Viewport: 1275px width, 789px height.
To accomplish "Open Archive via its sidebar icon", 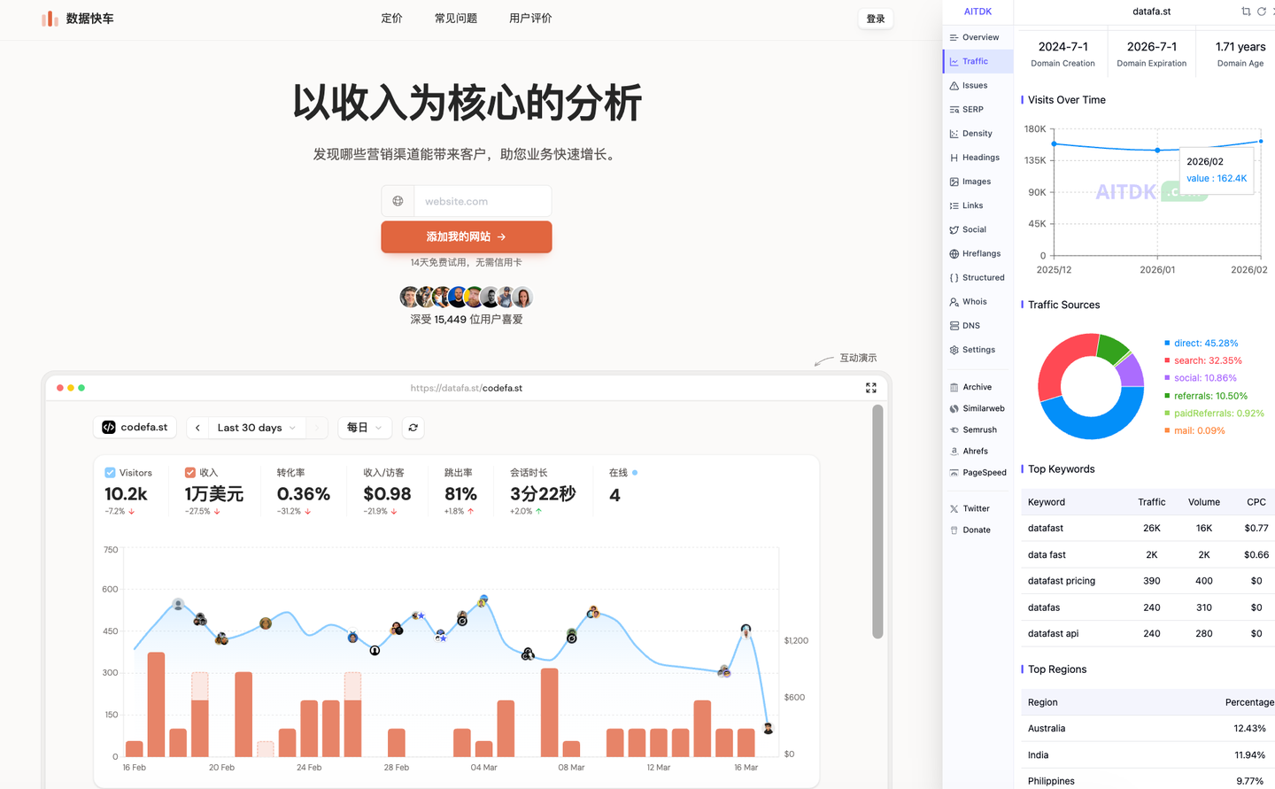I will click(954, 387).
